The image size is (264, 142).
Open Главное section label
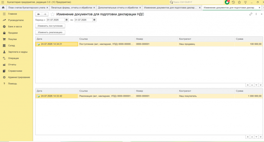click(12, 14)
